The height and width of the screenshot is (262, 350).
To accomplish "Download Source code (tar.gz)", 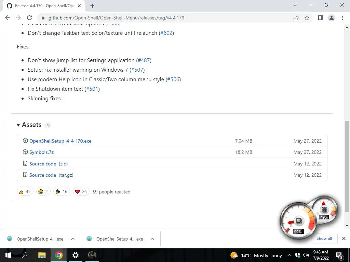I will 51,175.
